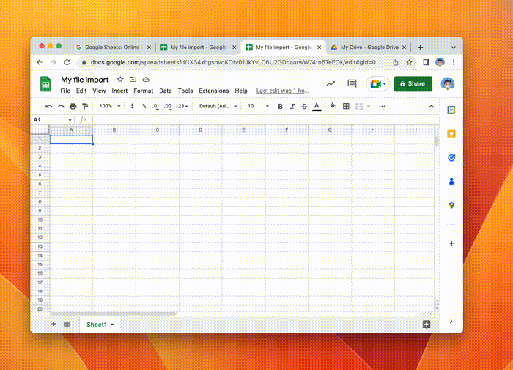Click into the formula bar
The width and height of the screenshot is (513, 370).
tap(265, 119)
